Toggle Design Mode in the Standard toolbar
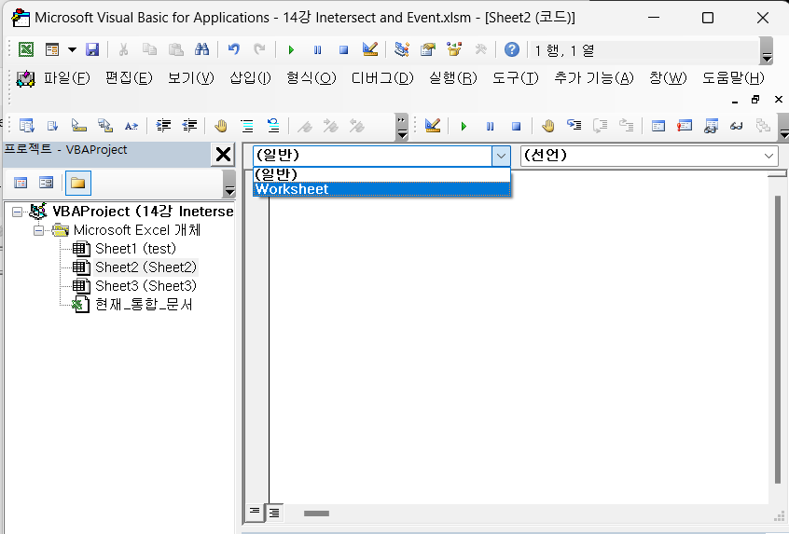 point(370,49)
